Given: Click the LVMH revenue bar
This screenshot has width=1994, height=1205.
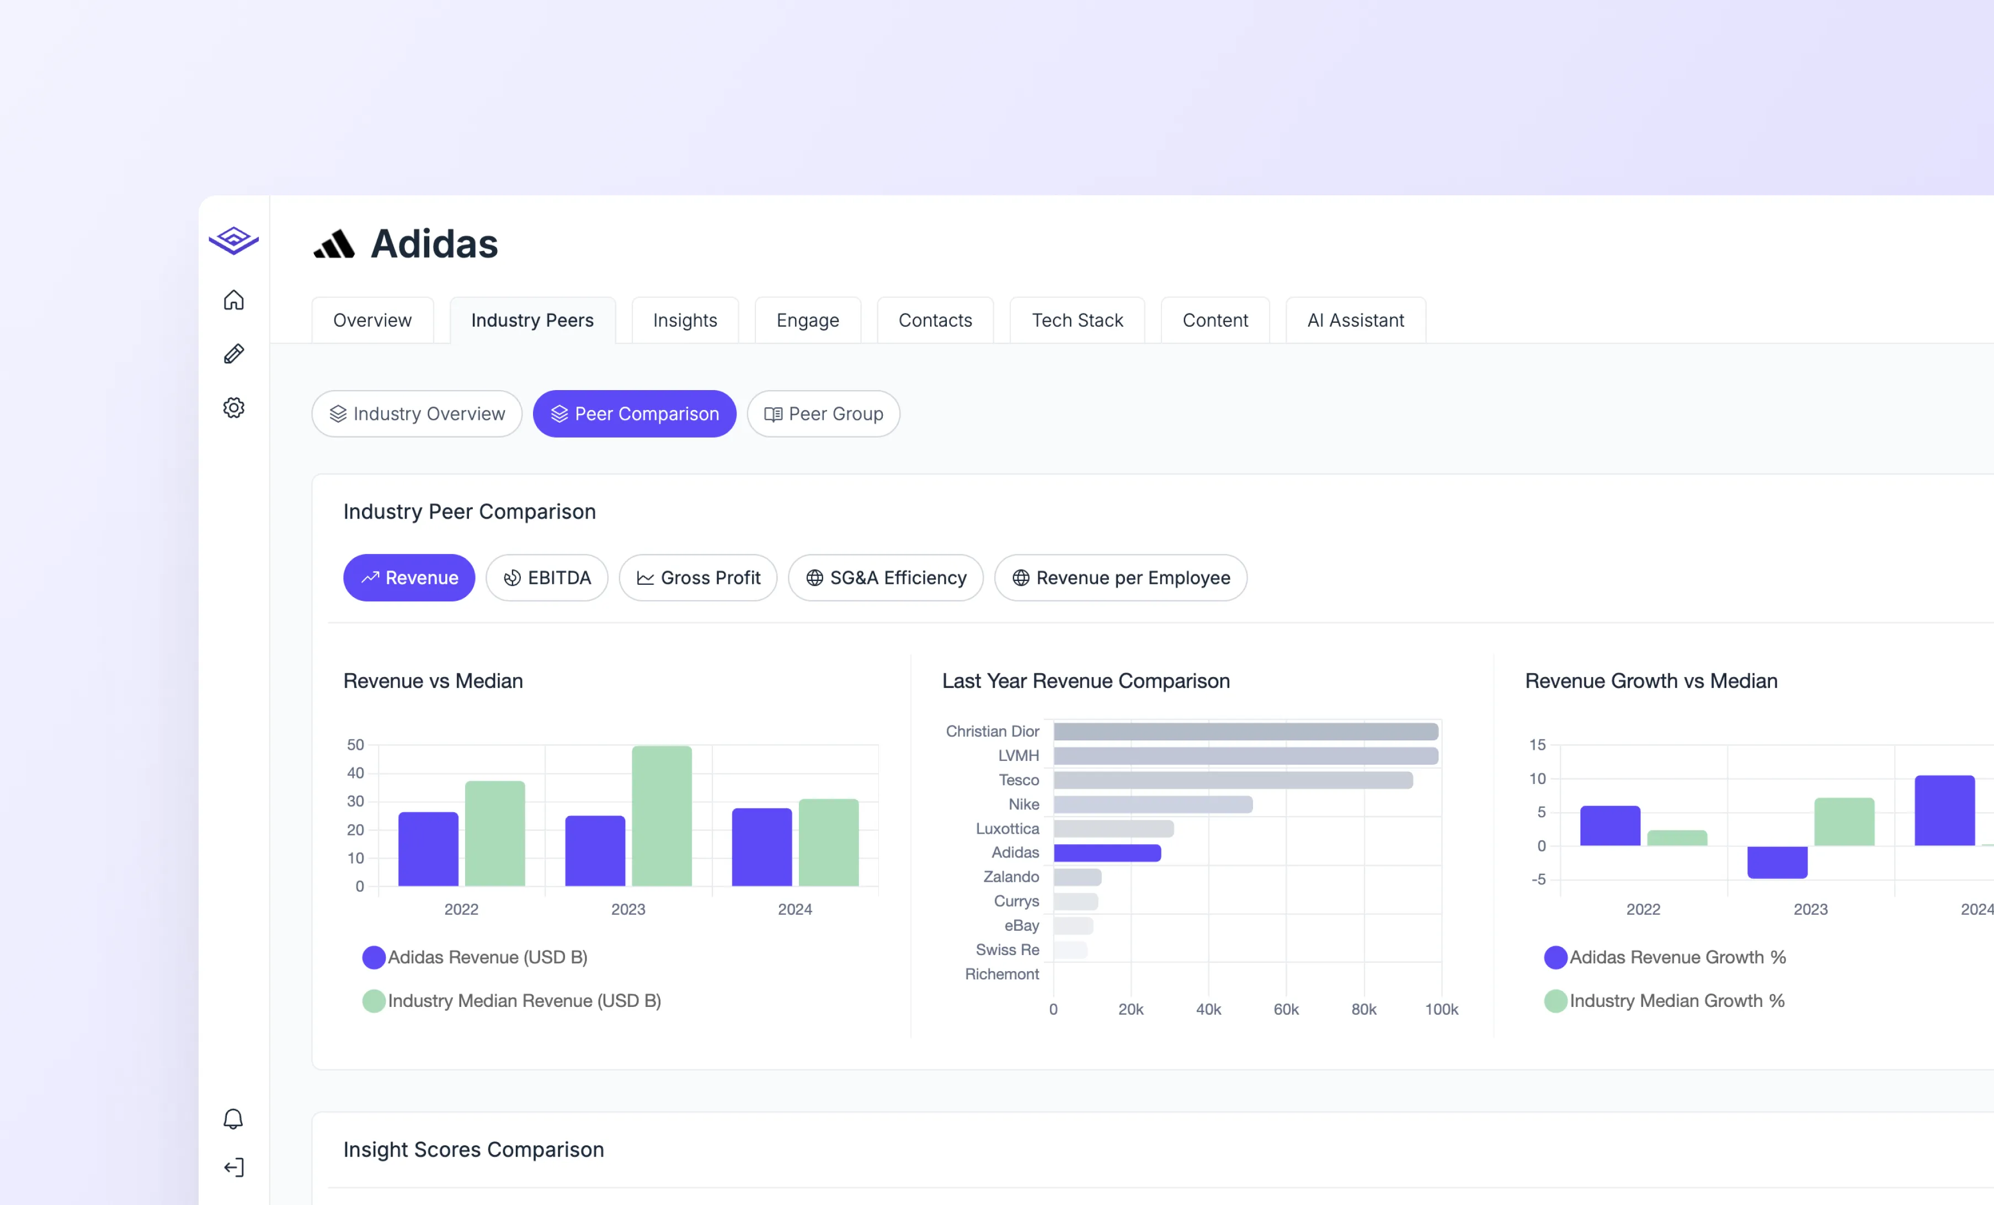Looking at the screenshot, I should point(1245,756).
